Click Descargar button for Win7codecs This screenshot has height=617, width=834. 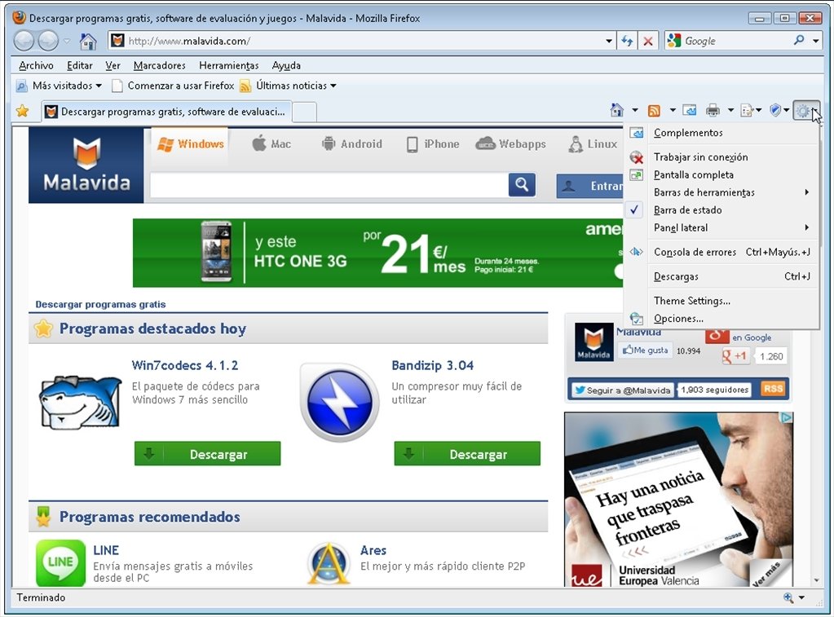(207, 454)
